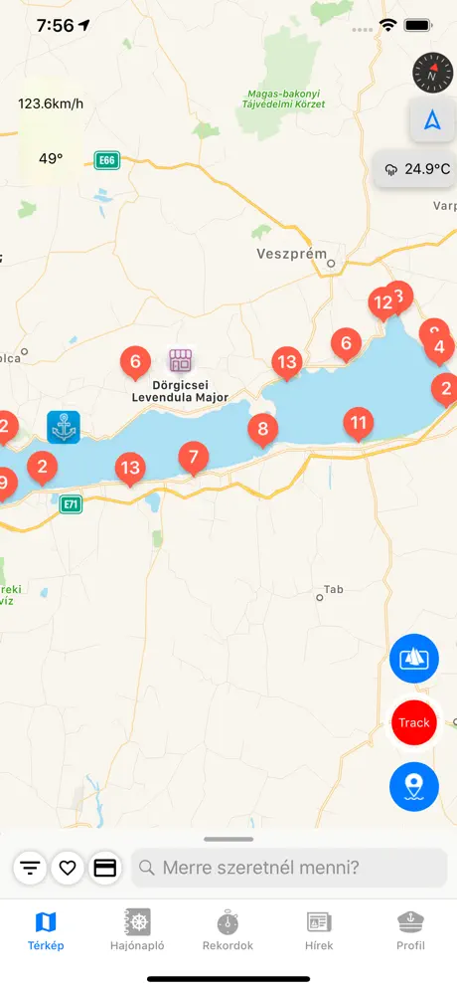Go to Hírek news tab
This screenshot has width=457, height=991.
[x=319, y=930]
